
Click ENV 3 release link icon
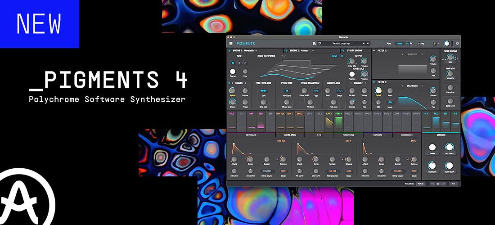pyautogui.click(x=409, y=159)
